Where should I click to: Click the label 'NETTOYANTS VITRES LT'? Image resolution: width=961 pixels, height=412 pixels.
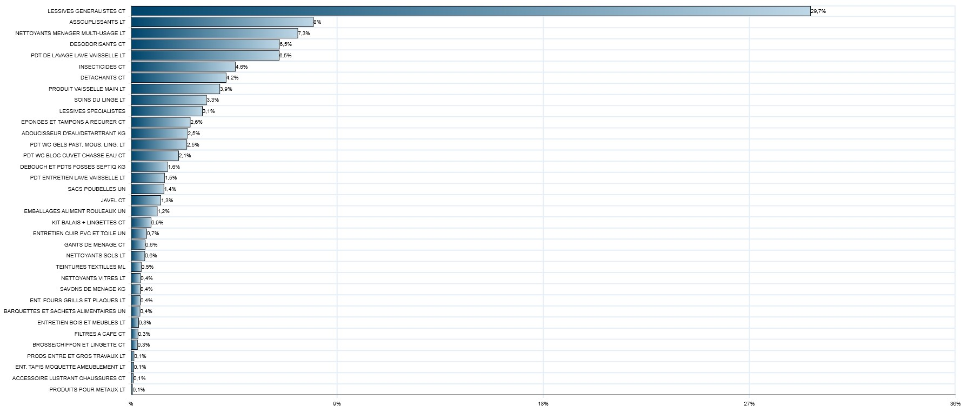click(x=93, y=278)
